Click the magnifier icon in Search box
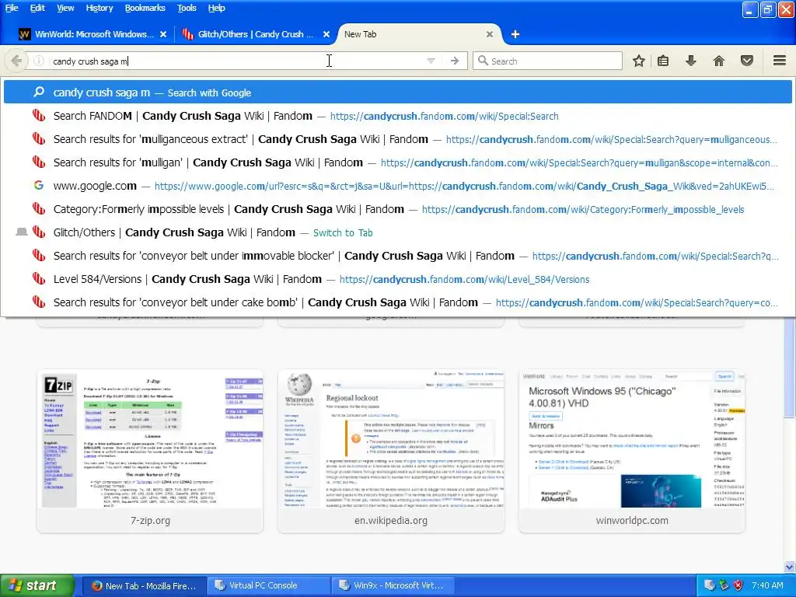Viewport: 796px width, 597px height. [483, 61]
